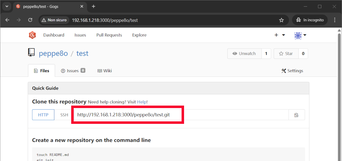Screen dimensions: 342x161
Task: Show the Non sicuro site info
Action: (54, 20)
